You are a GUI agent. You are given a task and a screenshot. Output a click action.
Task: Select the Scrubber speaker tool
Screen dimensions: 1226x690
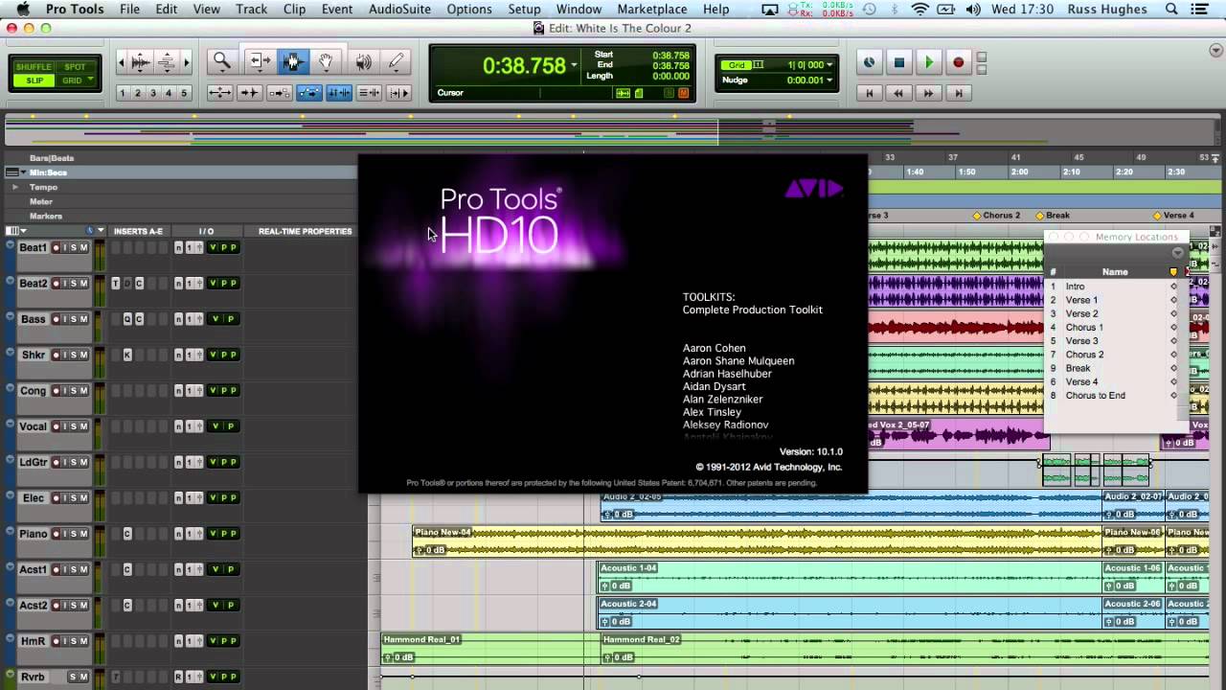click(363, 62)
